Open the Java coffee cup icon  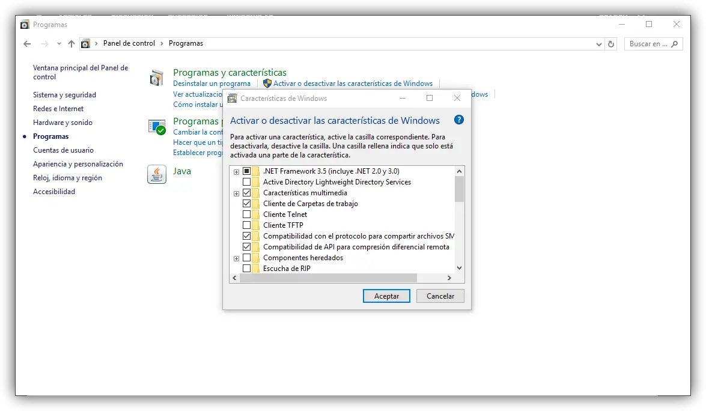coord(157,174)
